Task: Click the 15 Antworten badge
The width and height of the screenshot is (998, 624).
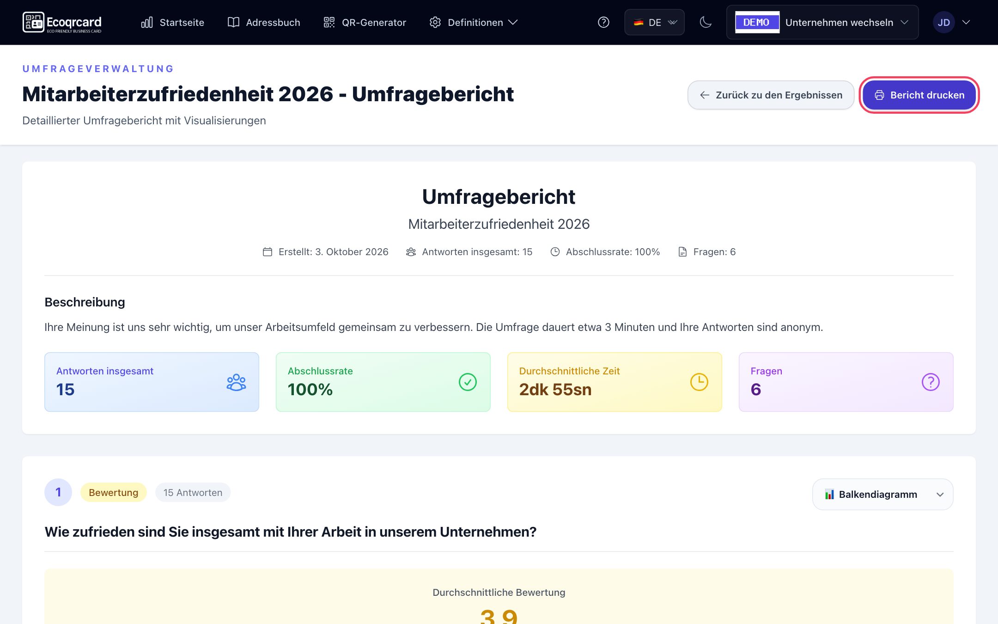Action: [x=193, y=492]
